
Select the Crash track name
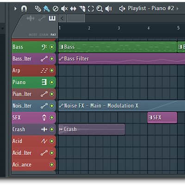point(18,129)
